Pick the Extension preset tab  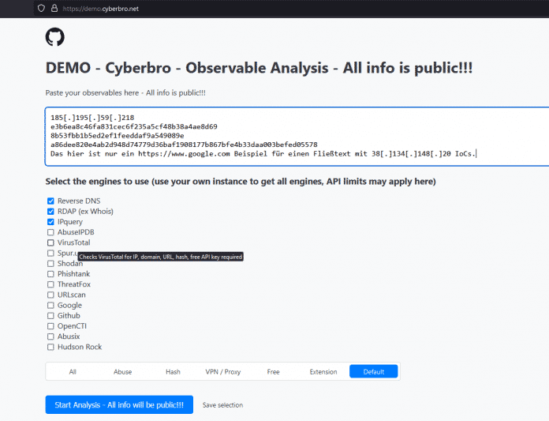(323, 371)
